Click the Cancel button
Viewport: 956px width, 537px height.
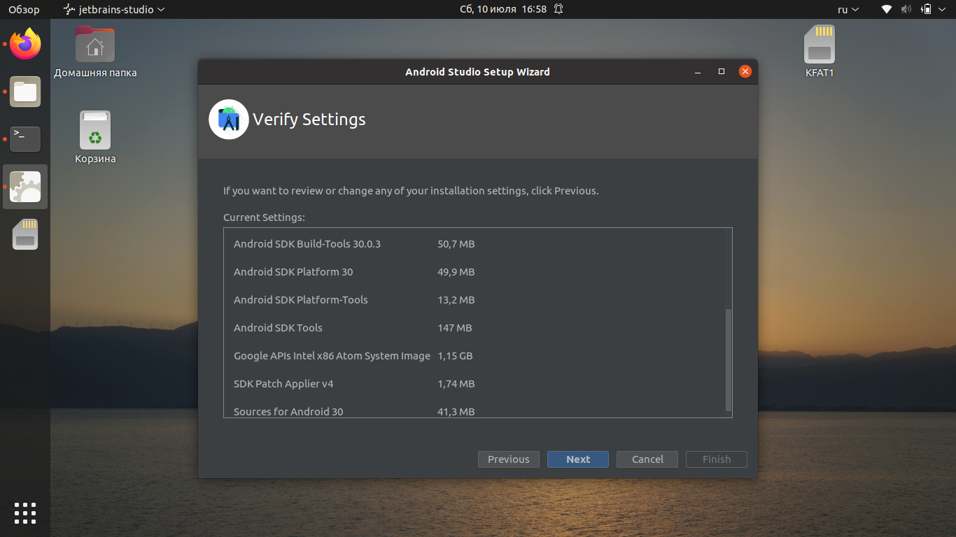[x=647, y=459]
